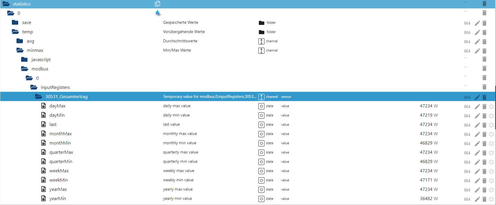
Task: Edit the save folder object
Action: [477, 23]
